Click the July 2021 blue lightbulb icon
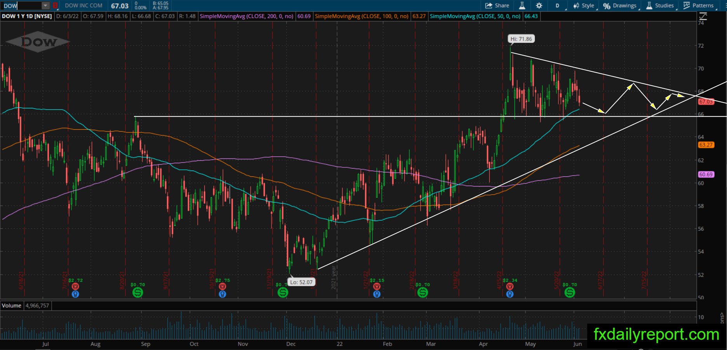727x350 pixels. pyautogui.click(x=75, y=294)
